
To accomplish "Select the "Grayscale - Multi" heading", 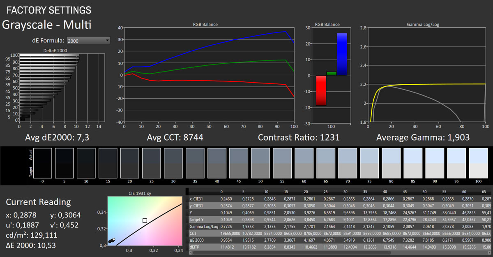I will [46, 25].
